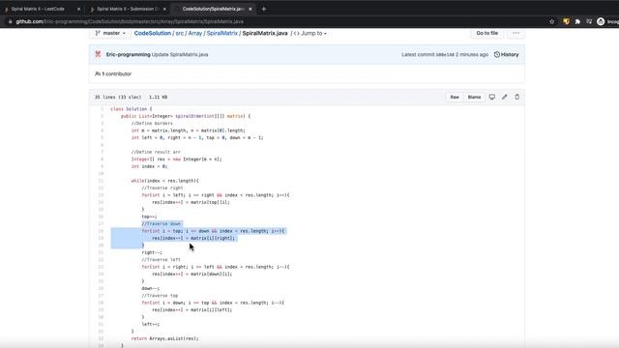Open the latest commit hash link
Viewport: 619px width, 348px height.
pos(445,54)
